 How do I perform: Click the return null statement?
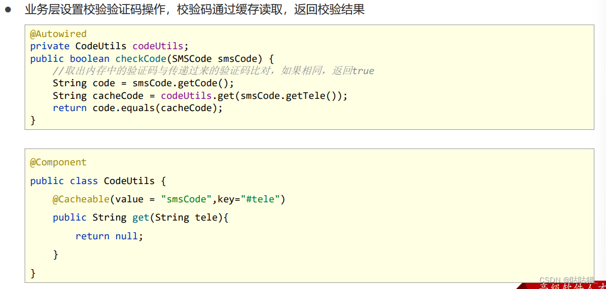click(x=109, y=236)
